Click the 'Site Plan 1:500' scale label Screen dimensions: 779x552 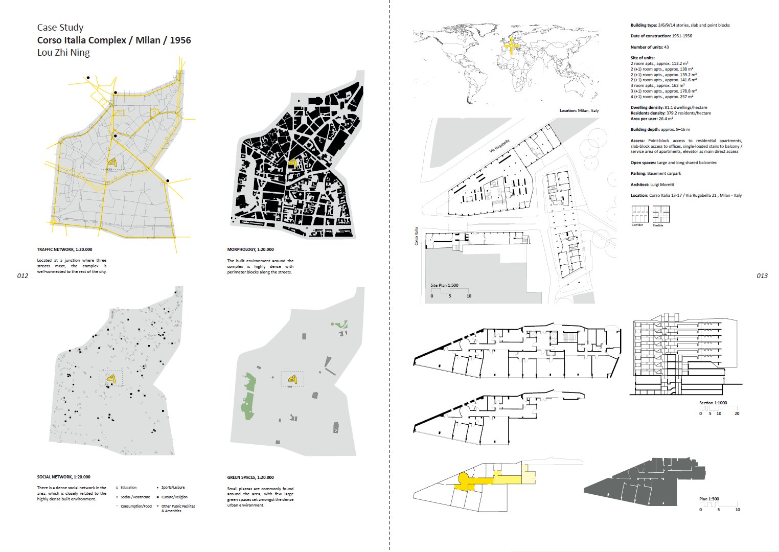point(444,285)
